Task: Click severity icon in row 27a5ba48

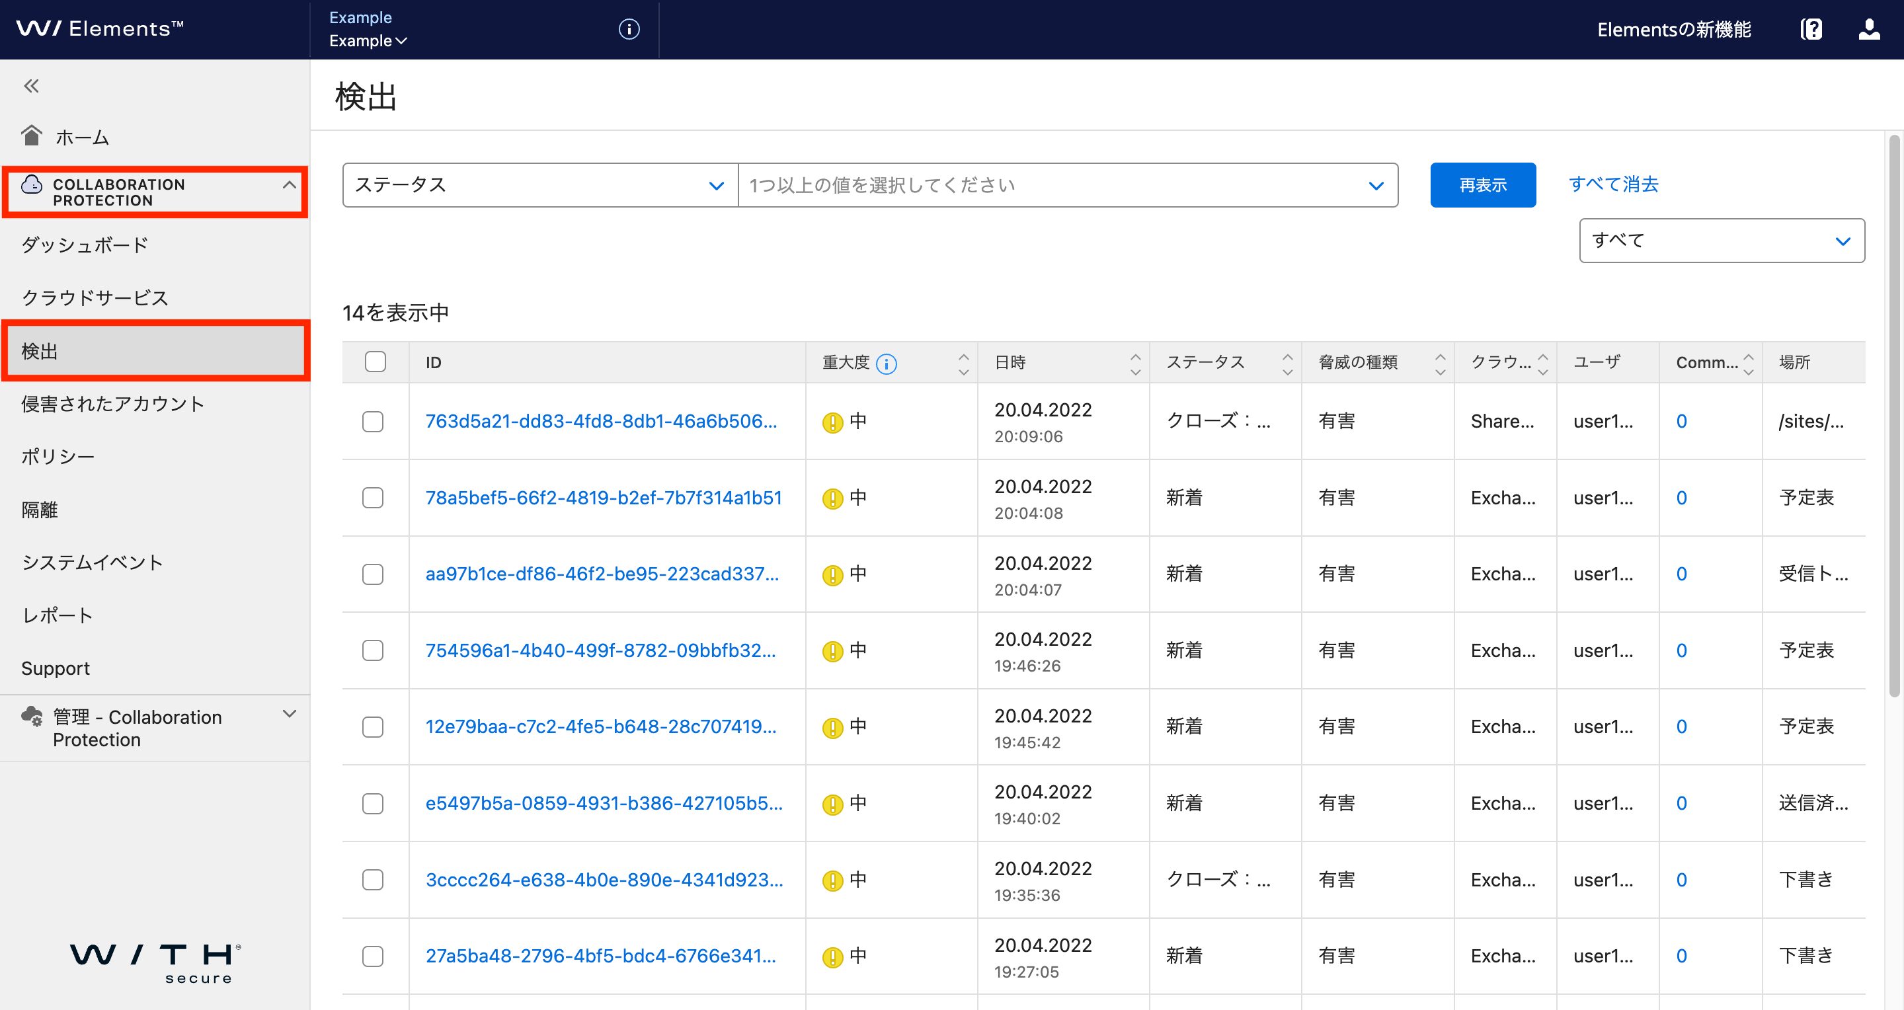Action: [832, 958]
